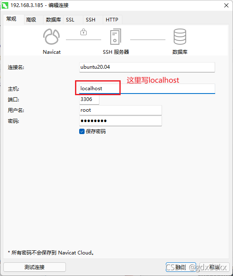Click the 测试连接 button

pyautogui.click(x=34, y=267)
